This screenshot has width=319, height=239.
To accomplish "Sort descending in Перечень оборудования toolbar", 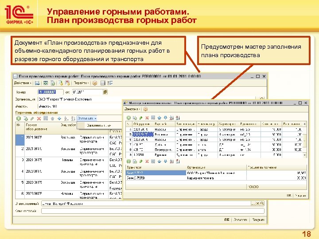I will [73, 118].
